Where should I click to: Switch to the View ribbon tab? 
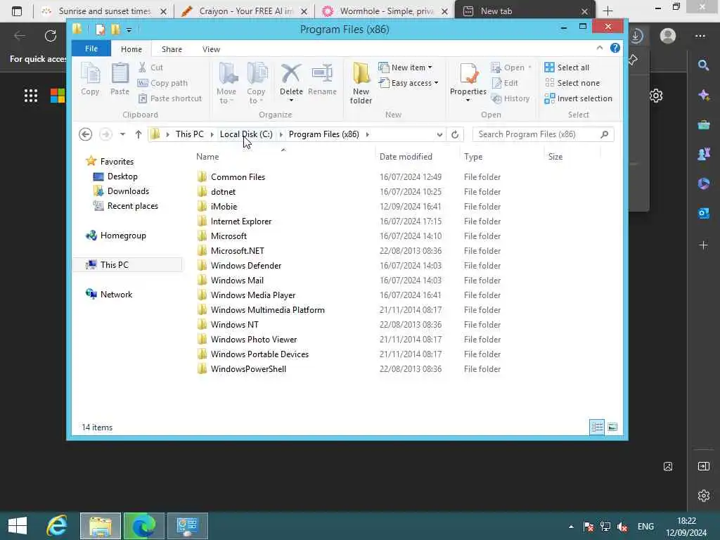(211, 49)
